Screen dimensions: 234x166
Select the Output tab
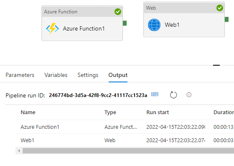pos(118,75)
